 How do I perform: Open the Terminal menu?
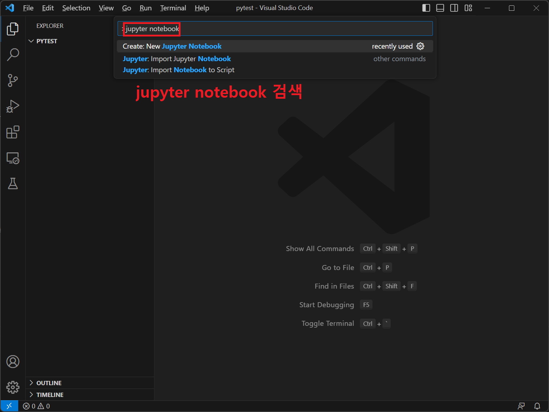[173, 8]
